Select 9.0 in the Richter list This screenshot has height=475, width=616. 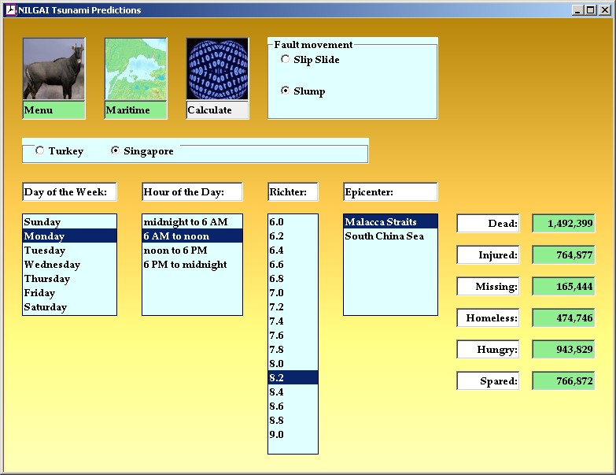293,435
